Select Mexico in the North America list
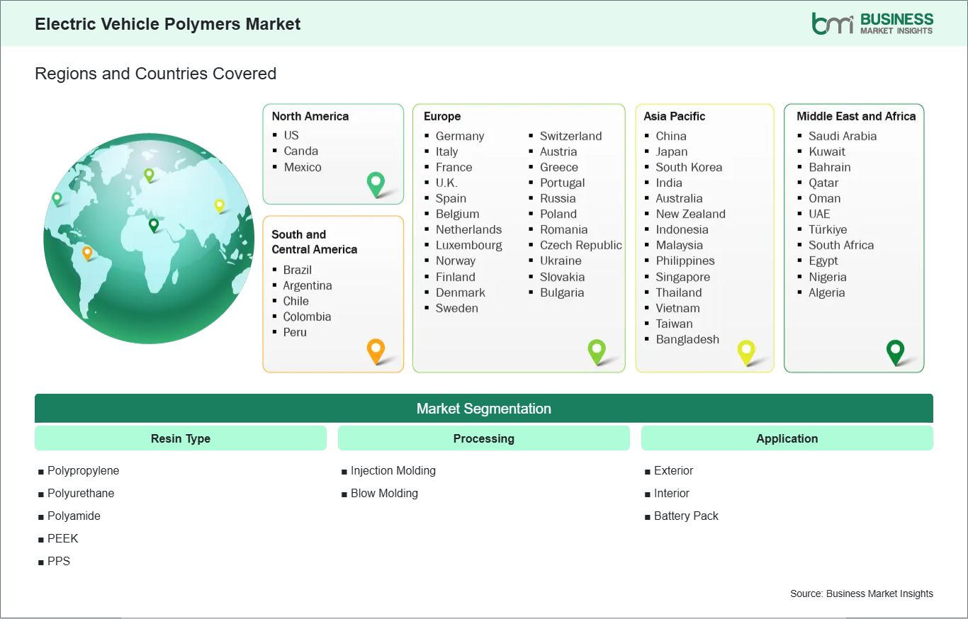 pos(303,167)
